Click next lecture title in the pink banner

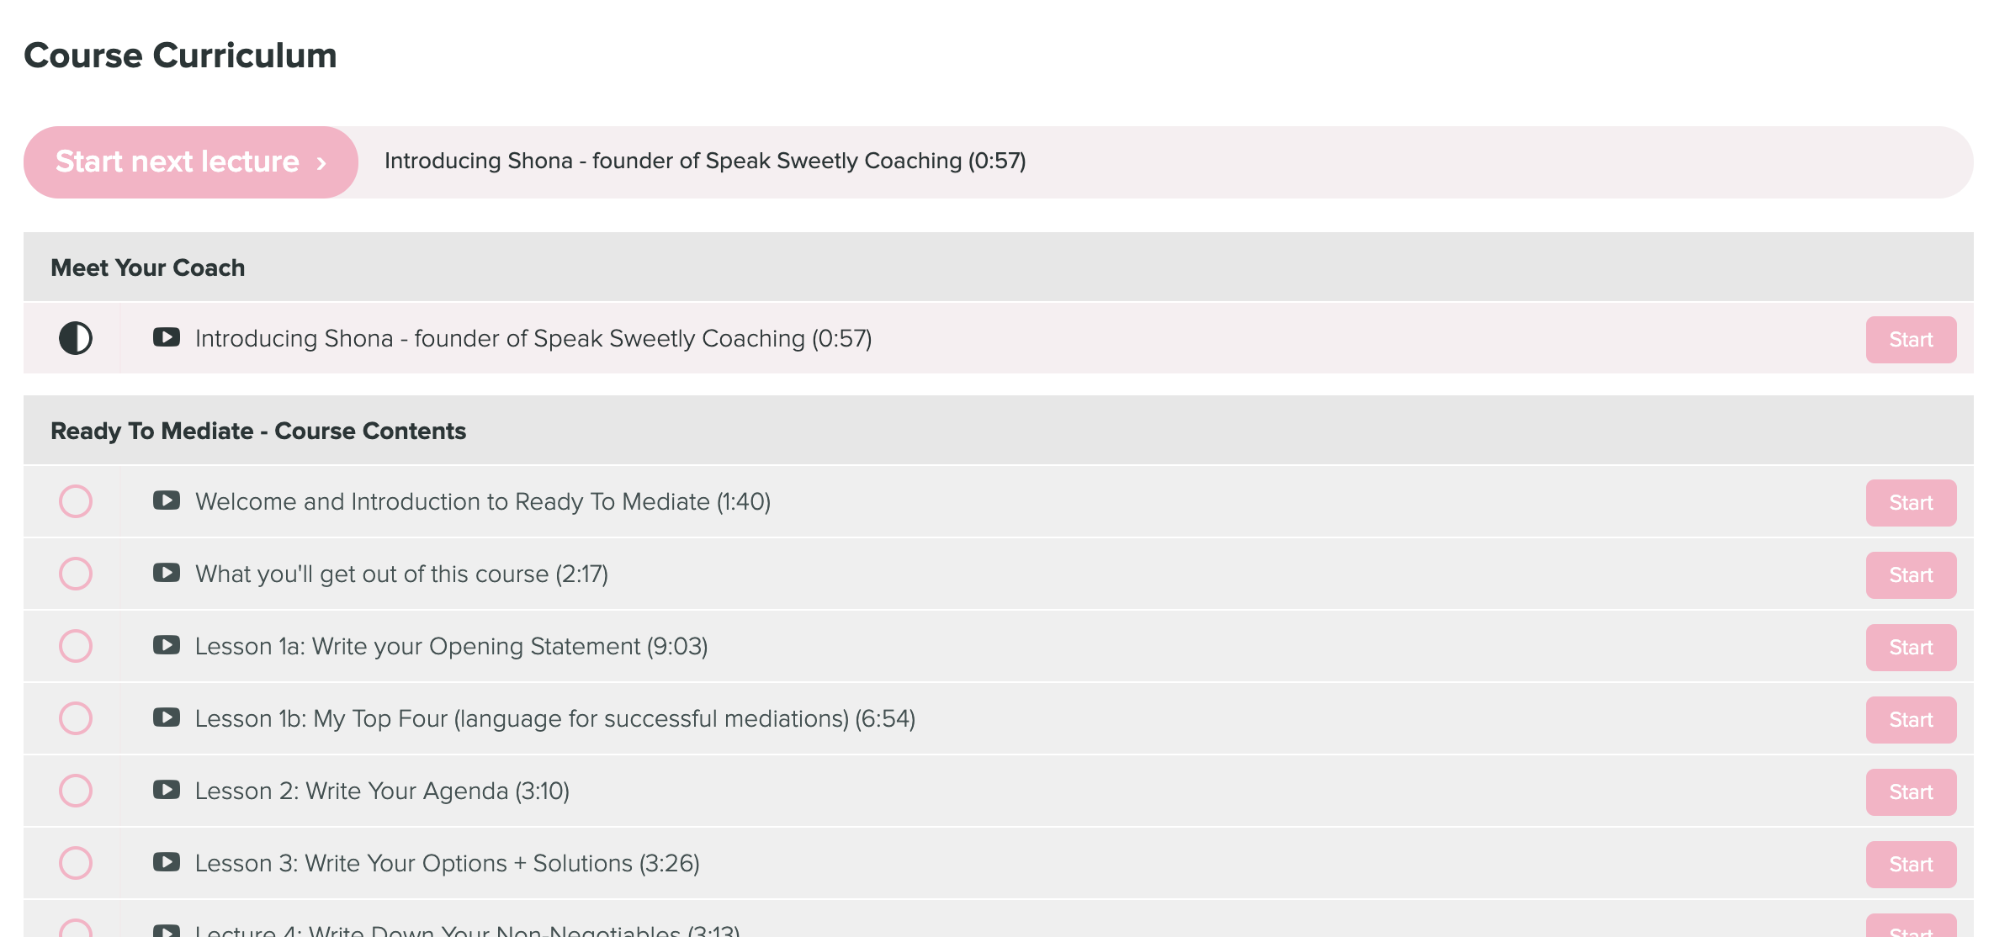(x=705, y=161)
